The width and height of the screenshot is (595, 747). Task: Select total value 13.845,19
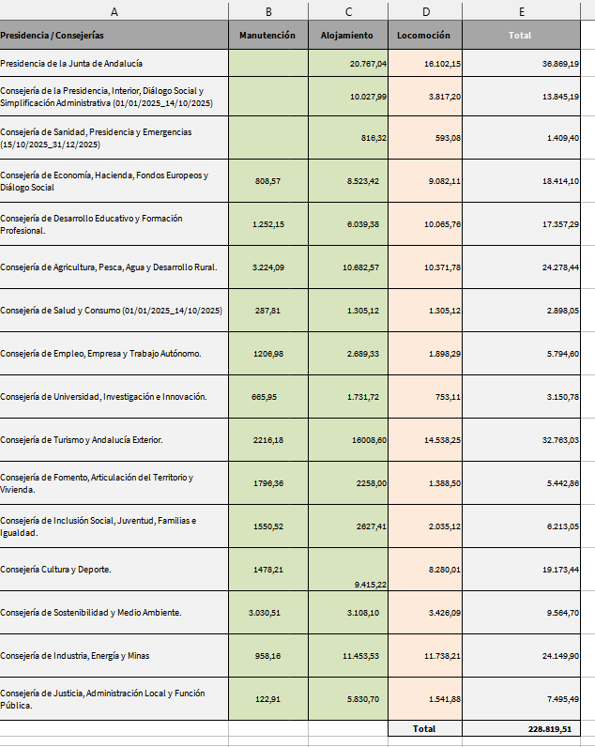522,97
